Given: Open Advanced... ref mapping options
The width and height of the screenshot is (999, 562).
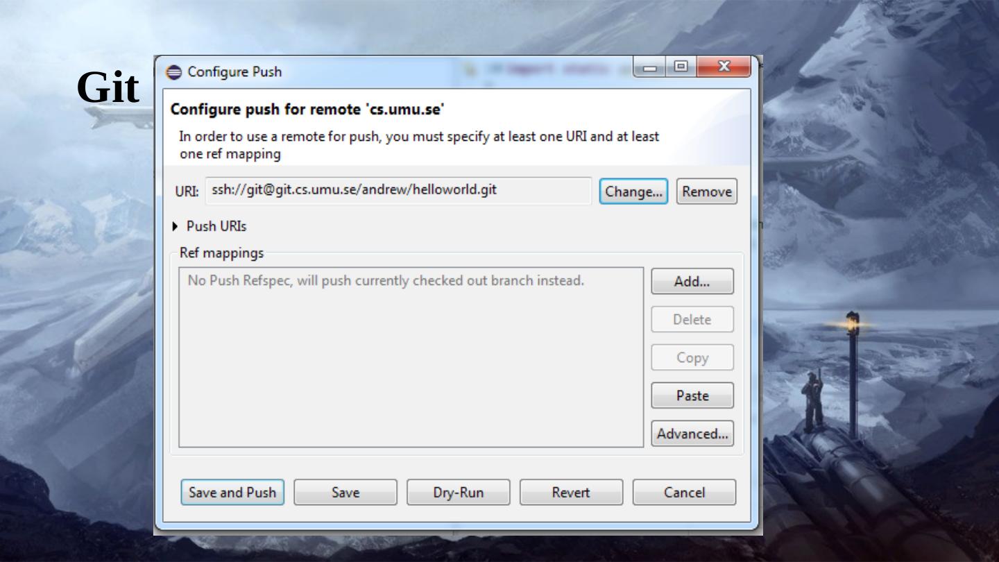Looking at the screenshot, I should [x=692, y=434].
